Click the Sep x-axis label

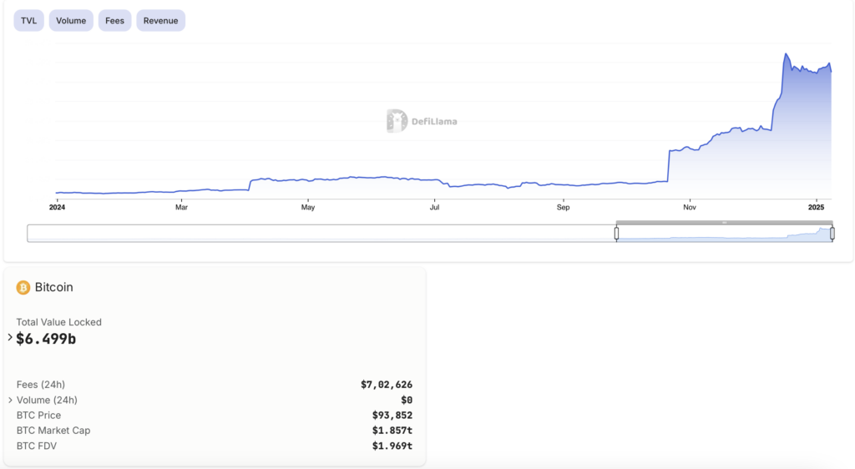click(x=564, y=208)
